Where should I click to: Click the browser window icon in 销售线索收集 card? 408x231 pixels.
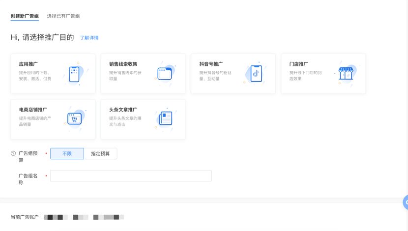[165, 74]
